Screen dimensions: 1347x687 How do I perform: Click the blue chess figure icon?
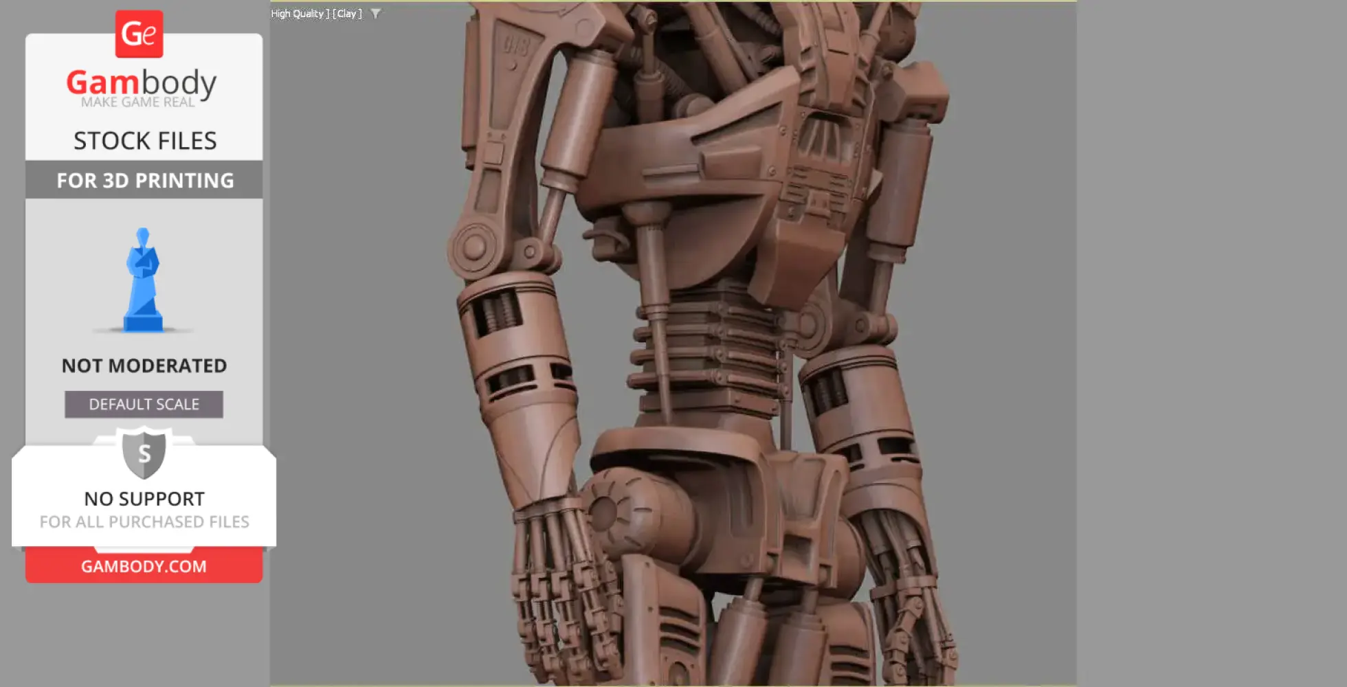(x=143, y=280)
